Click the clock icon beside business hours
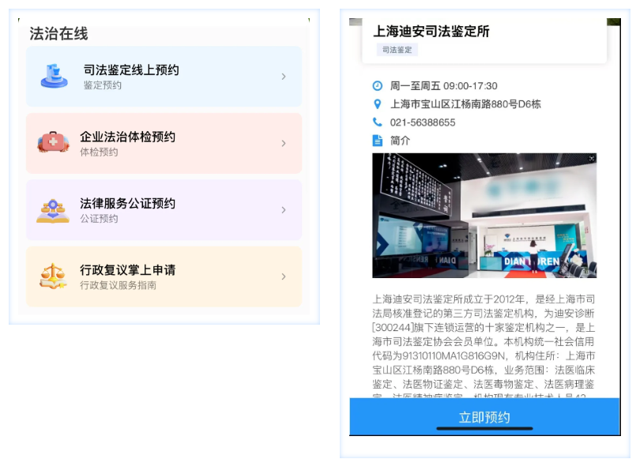Screen dimensions: 636x474 pyautogui.click(x=378, y=85)
